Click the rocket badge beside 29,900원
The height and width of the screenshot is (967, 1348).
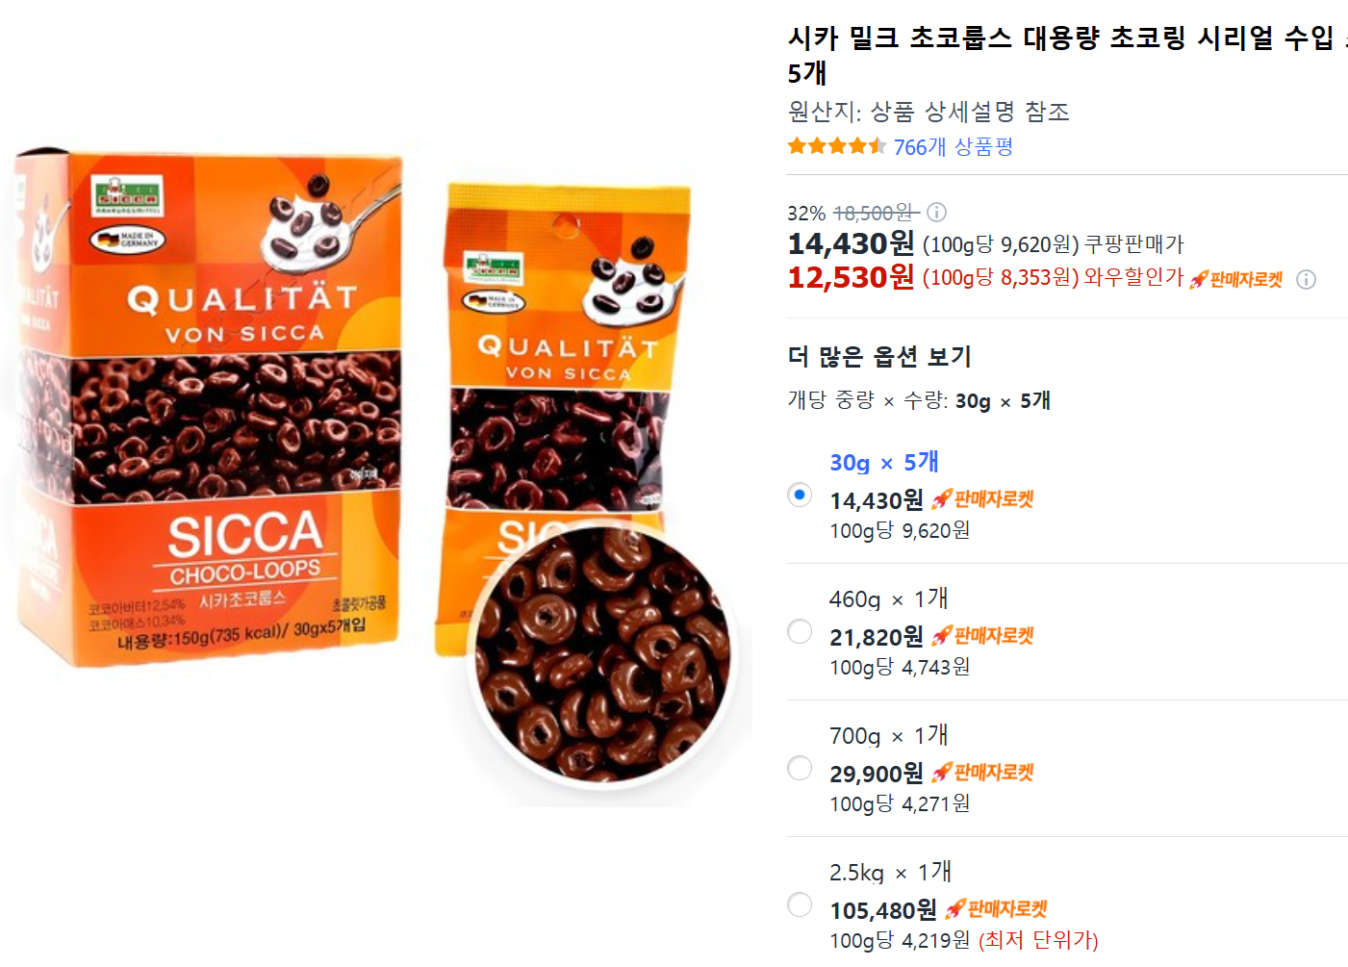pyautogui.click(x=982, y=772)
